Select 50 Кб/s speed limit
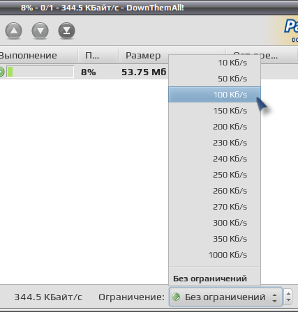 [214, 79]
